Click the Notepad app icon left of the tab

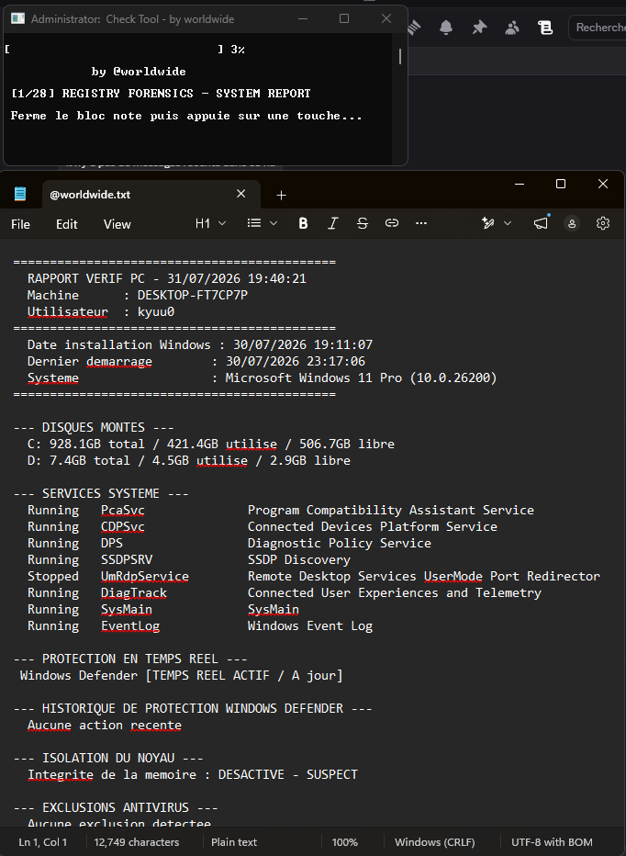(20, 194)
